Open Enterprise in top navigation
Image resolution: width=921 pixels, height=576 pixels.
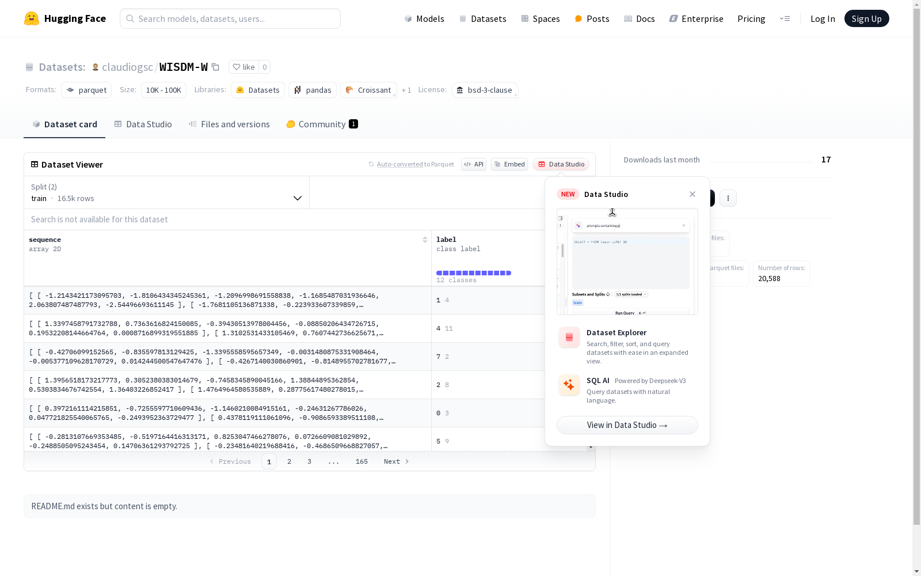[x=696, y=18]
